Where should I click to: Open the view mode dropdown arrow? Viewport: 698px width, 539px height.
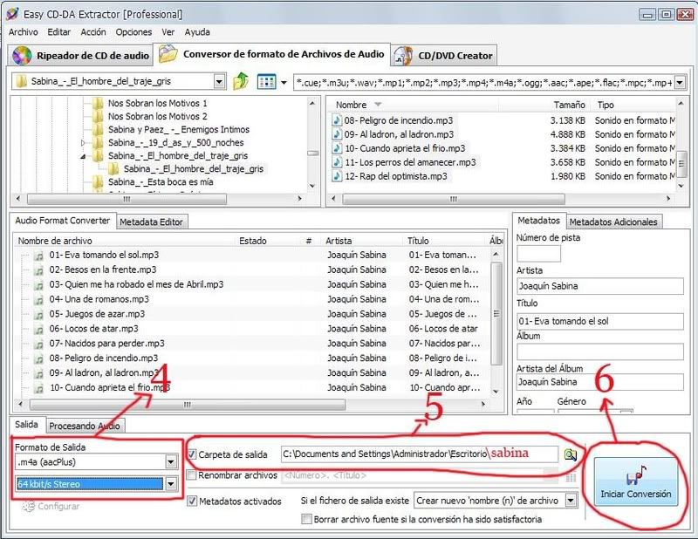(x=284, y=82)
